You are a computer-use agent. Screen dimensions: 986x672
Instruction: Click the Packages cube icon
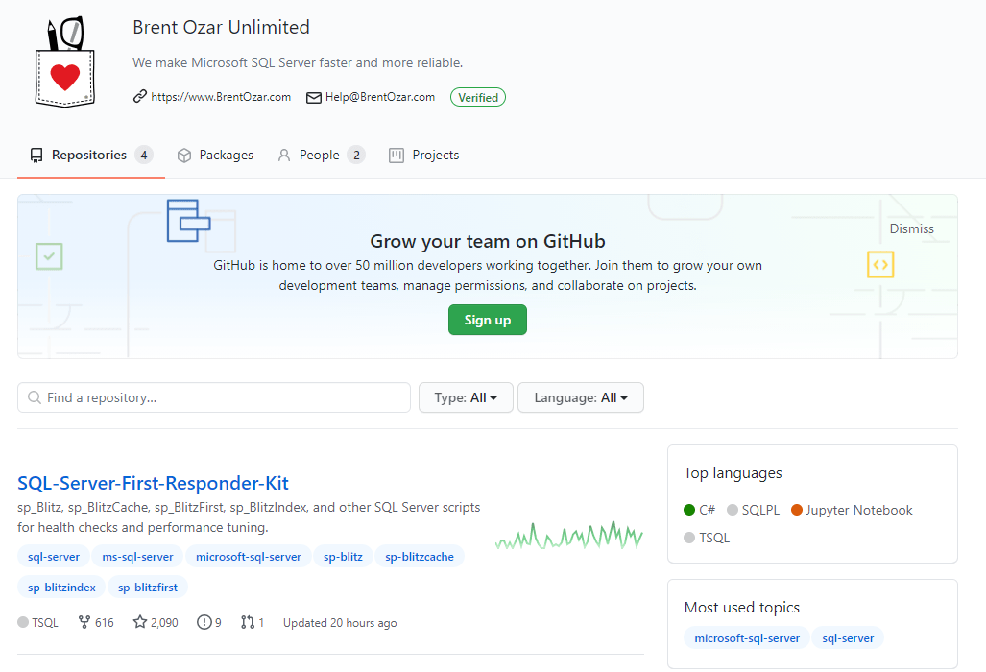184,156
